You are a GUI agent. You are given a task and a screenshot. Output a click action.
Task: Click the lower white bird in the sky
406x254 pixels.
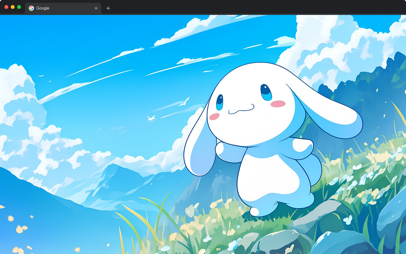(x=151, y=118)
